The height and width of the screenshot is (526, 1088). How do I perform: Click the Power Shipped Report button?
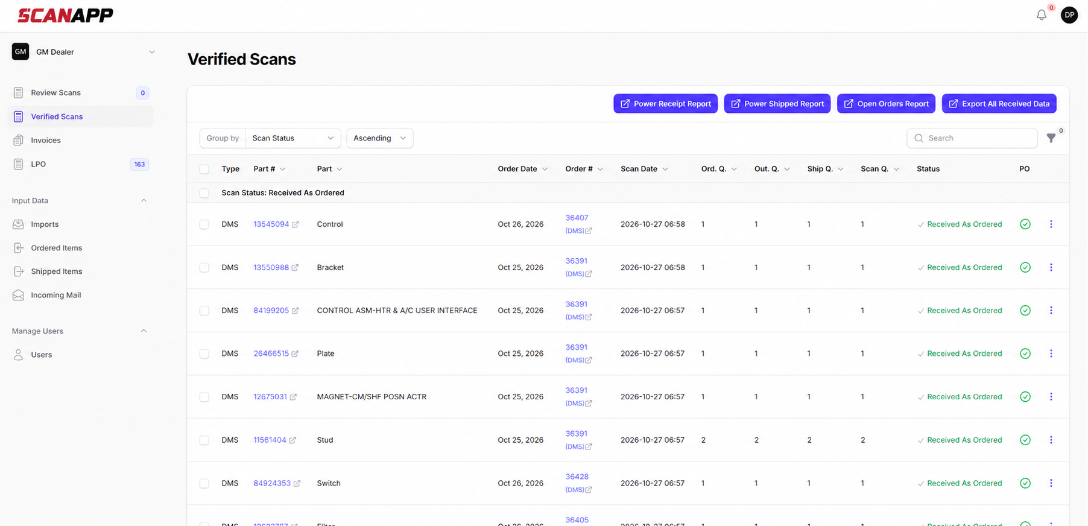777,104
